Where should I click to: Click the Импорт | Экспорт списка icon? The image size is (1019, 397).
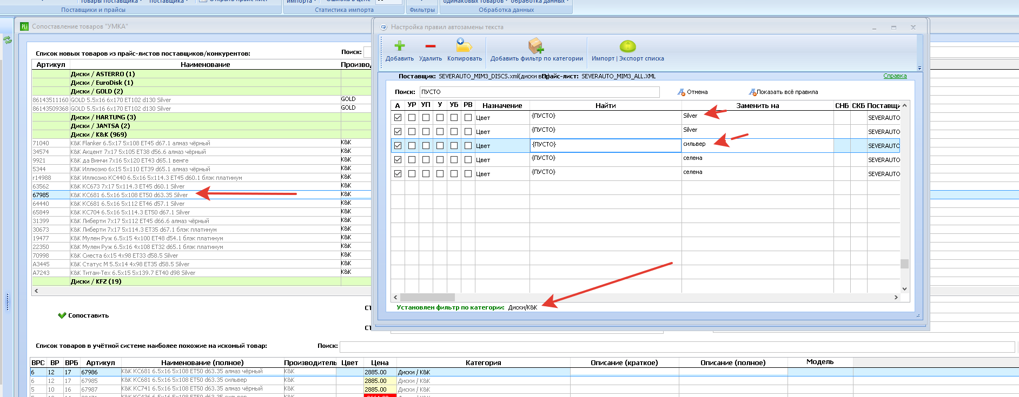pyautogui.click(x=627, y=46)
